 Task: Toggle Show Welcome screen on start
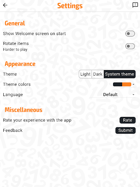[x=130, y=34]
